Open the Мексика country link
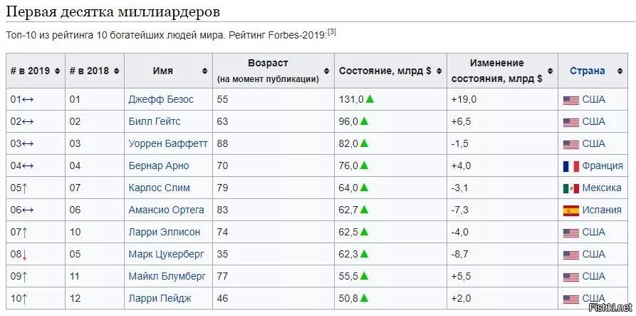This screenshot has height=316, width=636. point(602,188)
